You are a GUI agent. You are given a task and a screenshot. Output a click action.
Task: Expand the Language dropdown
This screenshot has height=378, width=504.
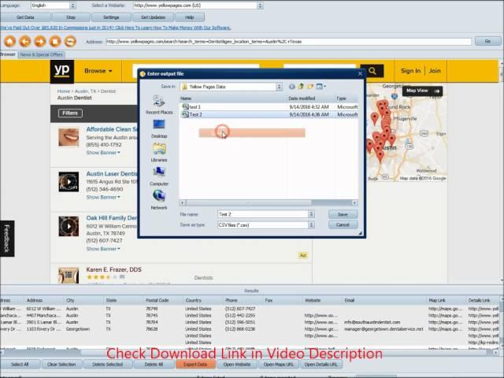pos(72,6)
